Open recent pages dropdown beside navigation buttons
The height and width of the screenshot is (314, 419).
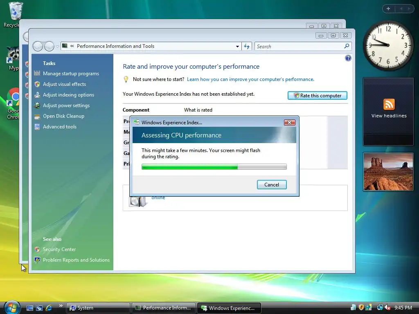57,47
